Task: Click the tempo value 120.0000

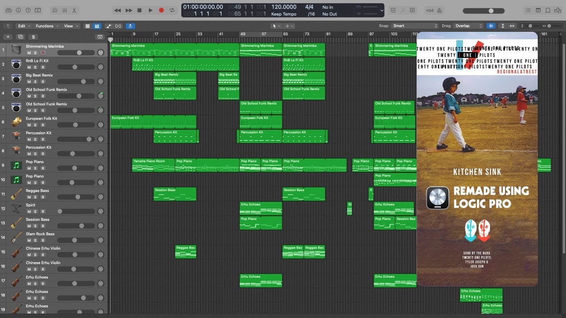Action: click(284, 7)
